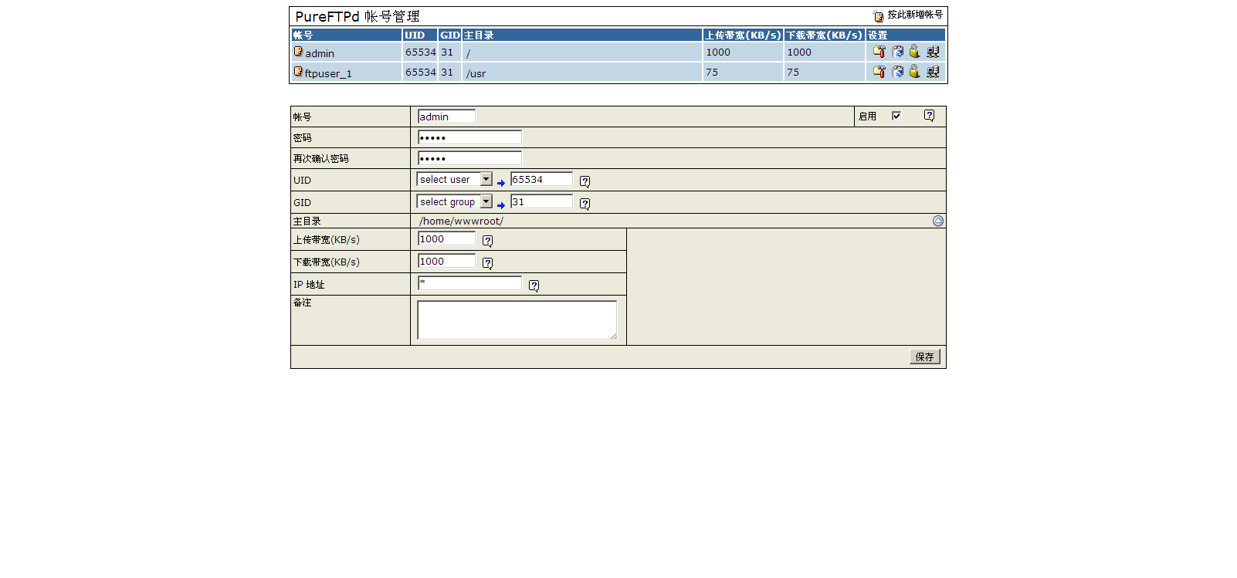Click into the 备注 textarea

click(x=517, y=319)
